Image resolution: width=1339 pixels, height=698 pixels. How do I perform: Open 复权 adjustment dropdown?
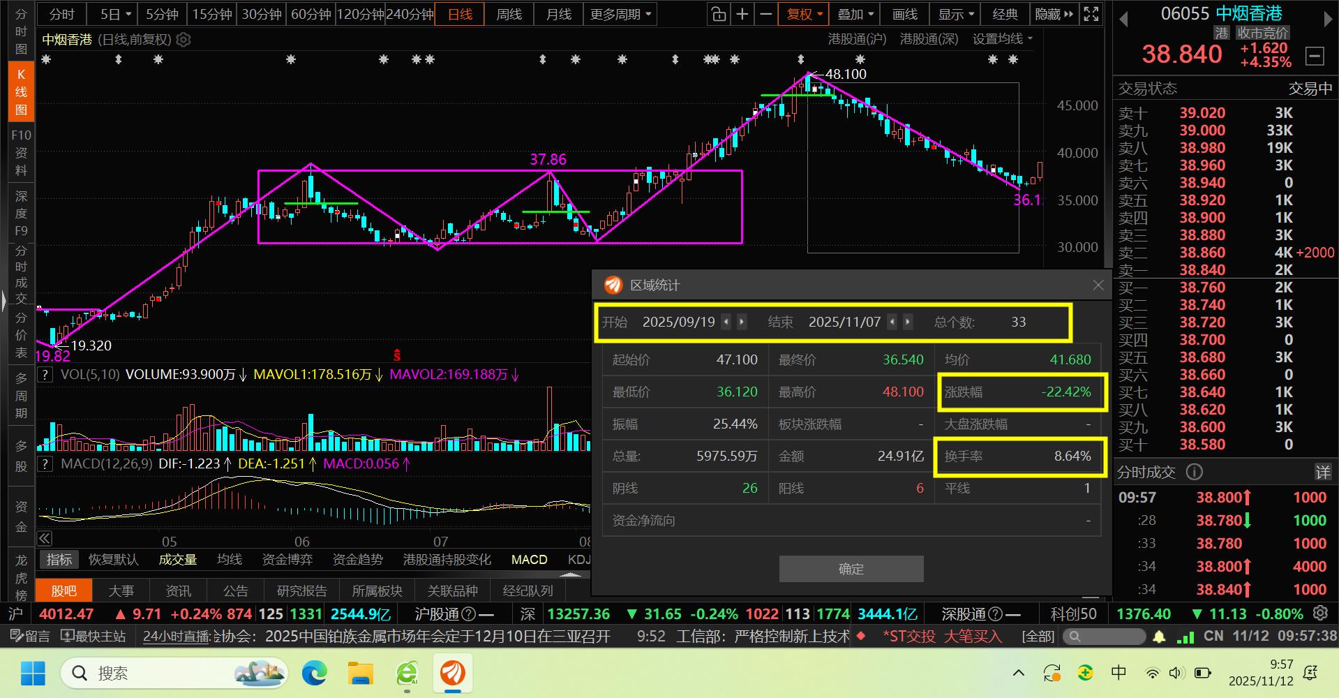tap(805, 14)
